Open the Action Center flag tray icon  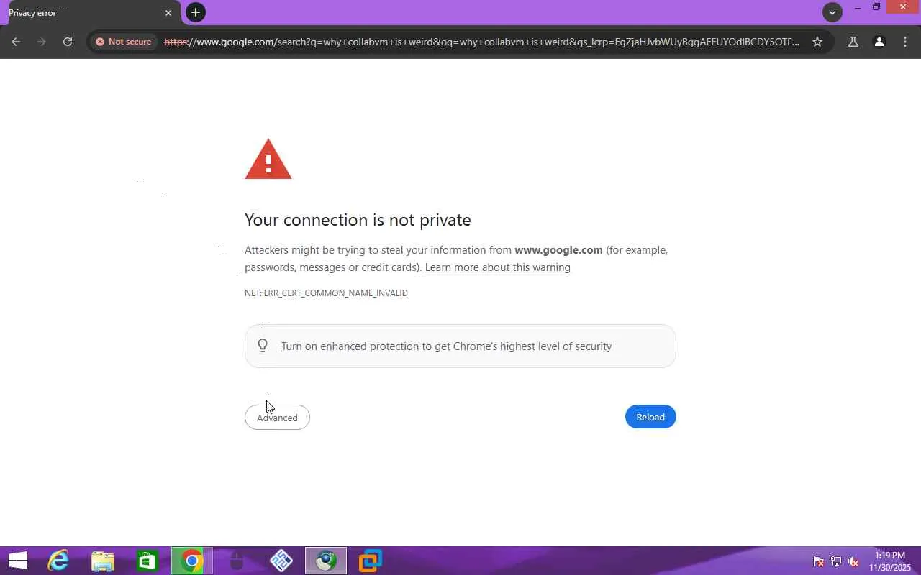819,561
